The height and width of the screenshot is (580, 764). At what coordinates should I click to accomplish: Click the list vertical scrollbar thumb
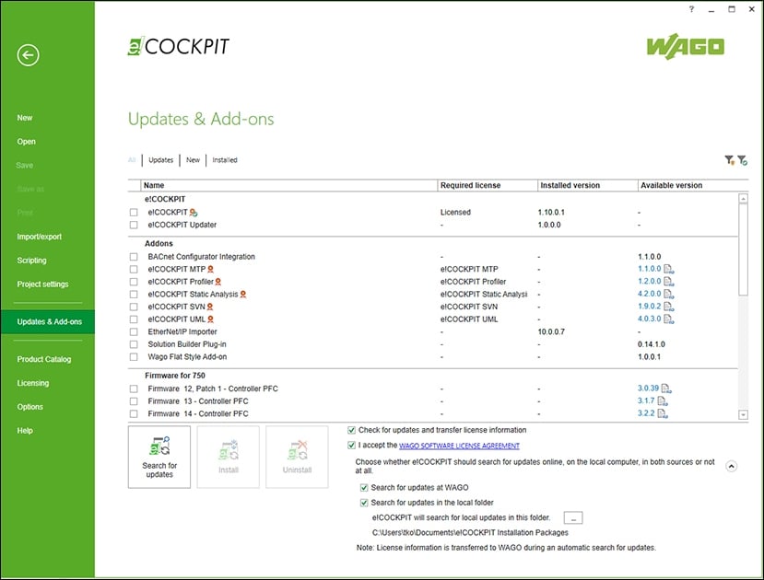point(743,249)
